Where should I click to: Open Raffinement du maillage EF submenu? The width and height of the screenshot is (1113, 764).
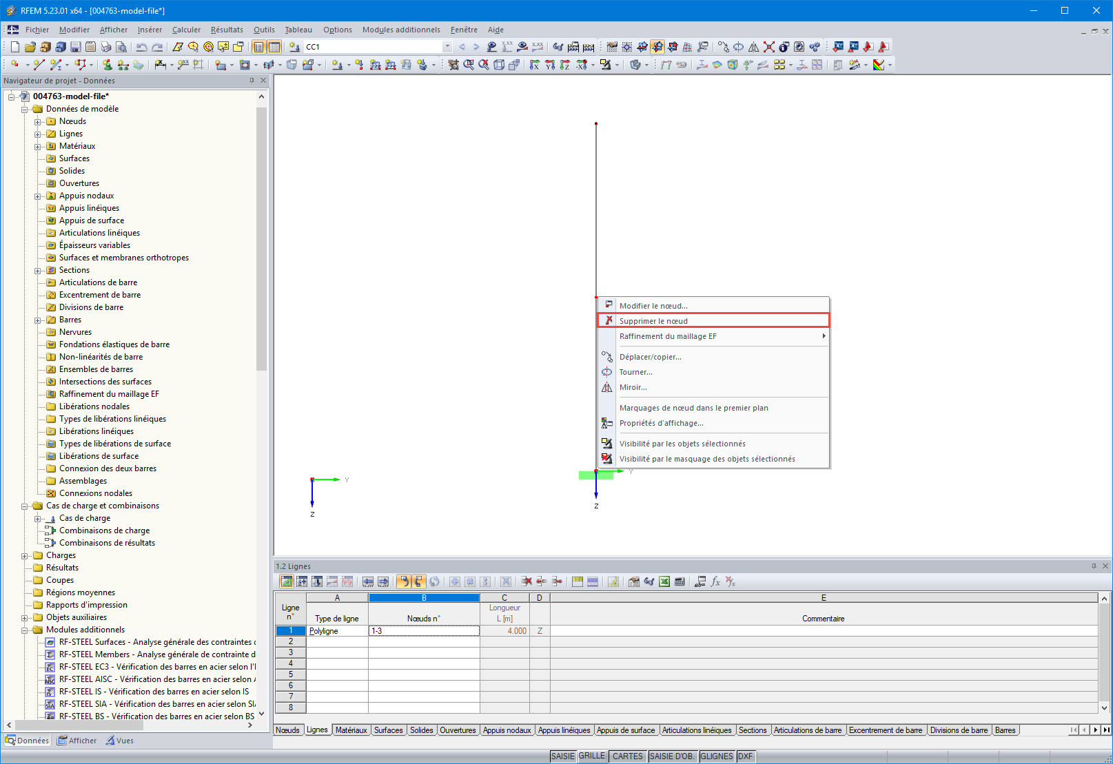pos(713,335)
